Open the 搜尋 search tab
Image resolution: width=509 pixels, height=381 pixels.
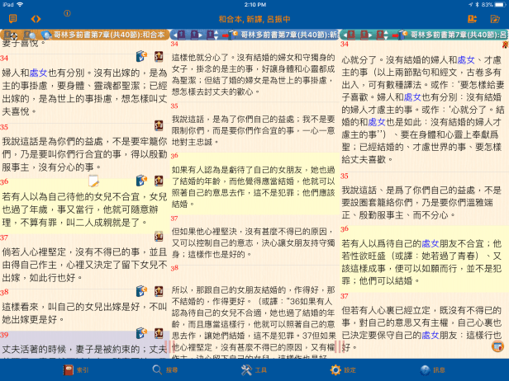tap(165, 370)
